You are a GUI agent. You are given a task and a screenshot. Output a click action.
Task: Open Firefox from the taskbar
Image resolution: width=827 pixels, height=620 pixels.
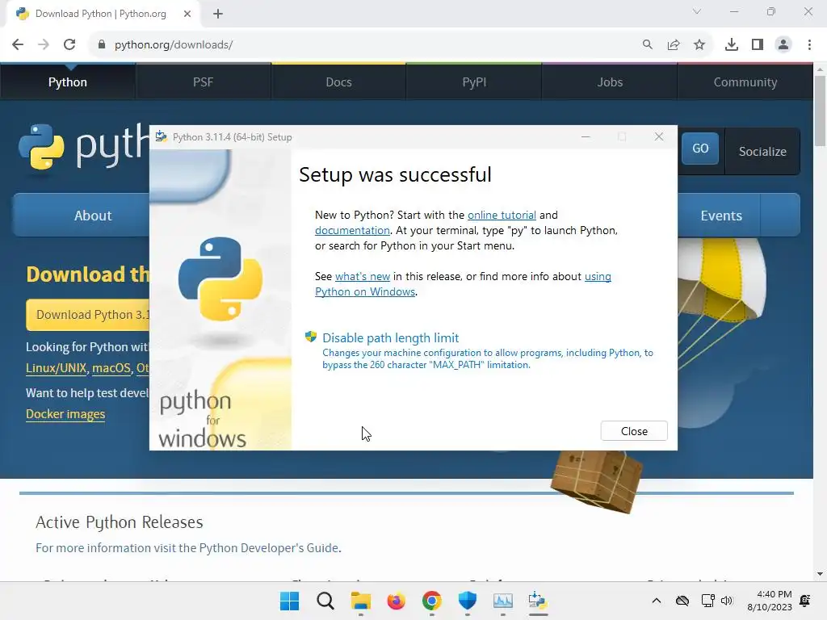tap(396, 601)
